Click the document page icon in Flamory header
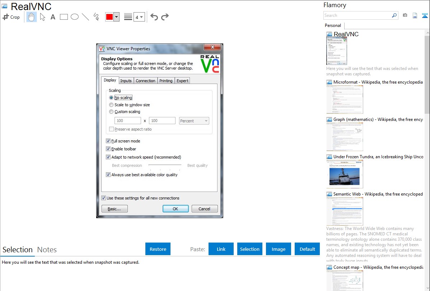This screenshot has width=430, height=291. pyautogui.click(x=415, y=15)
